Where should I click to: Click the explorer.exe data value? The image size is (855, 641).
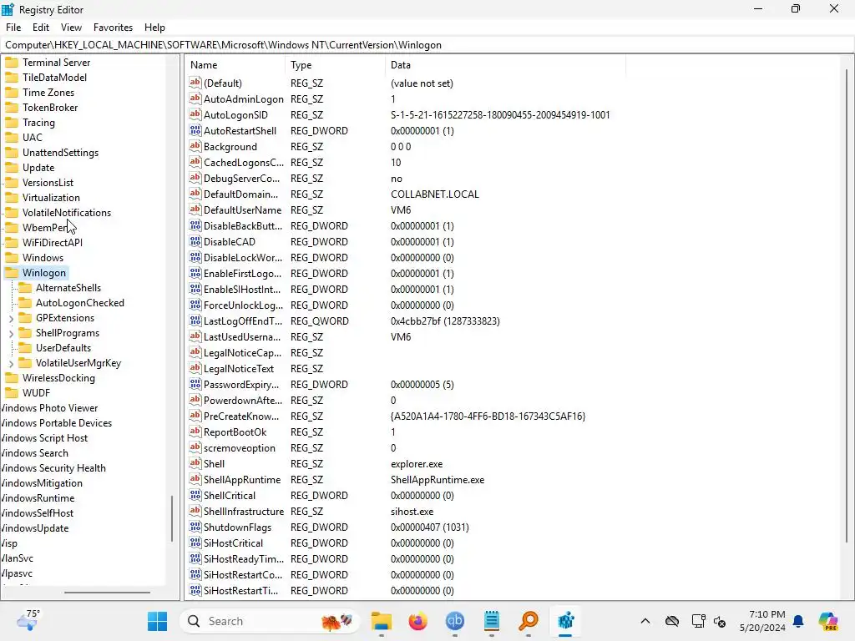(x=417, y=464)
